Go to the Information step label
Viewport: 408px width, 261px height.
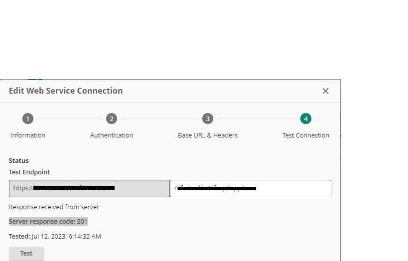pyautogui.click(x=28, y=135)
